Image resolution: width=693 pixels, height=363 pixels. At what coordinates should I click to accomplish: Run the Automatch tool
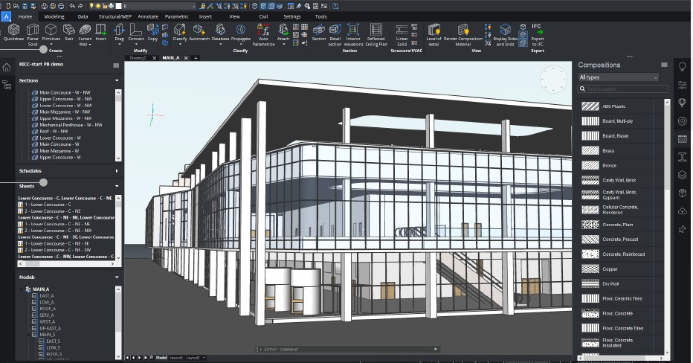(x=199, y=33)
